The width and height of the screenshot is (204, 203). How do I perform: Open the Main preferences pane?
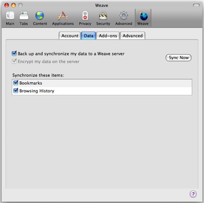point(10,18)
